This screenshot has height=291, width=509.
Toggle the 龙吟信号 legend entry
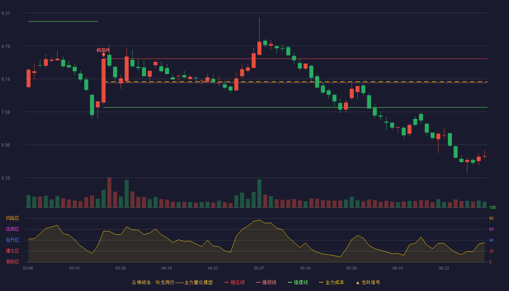coord(368,282)
